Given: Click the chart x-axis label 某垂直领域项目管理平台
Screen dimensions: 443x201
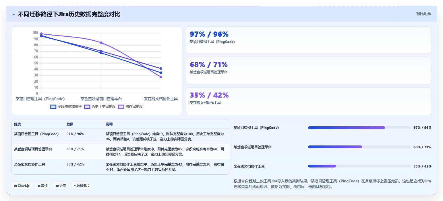Looking at the screenshot, I should pos(101,99).
